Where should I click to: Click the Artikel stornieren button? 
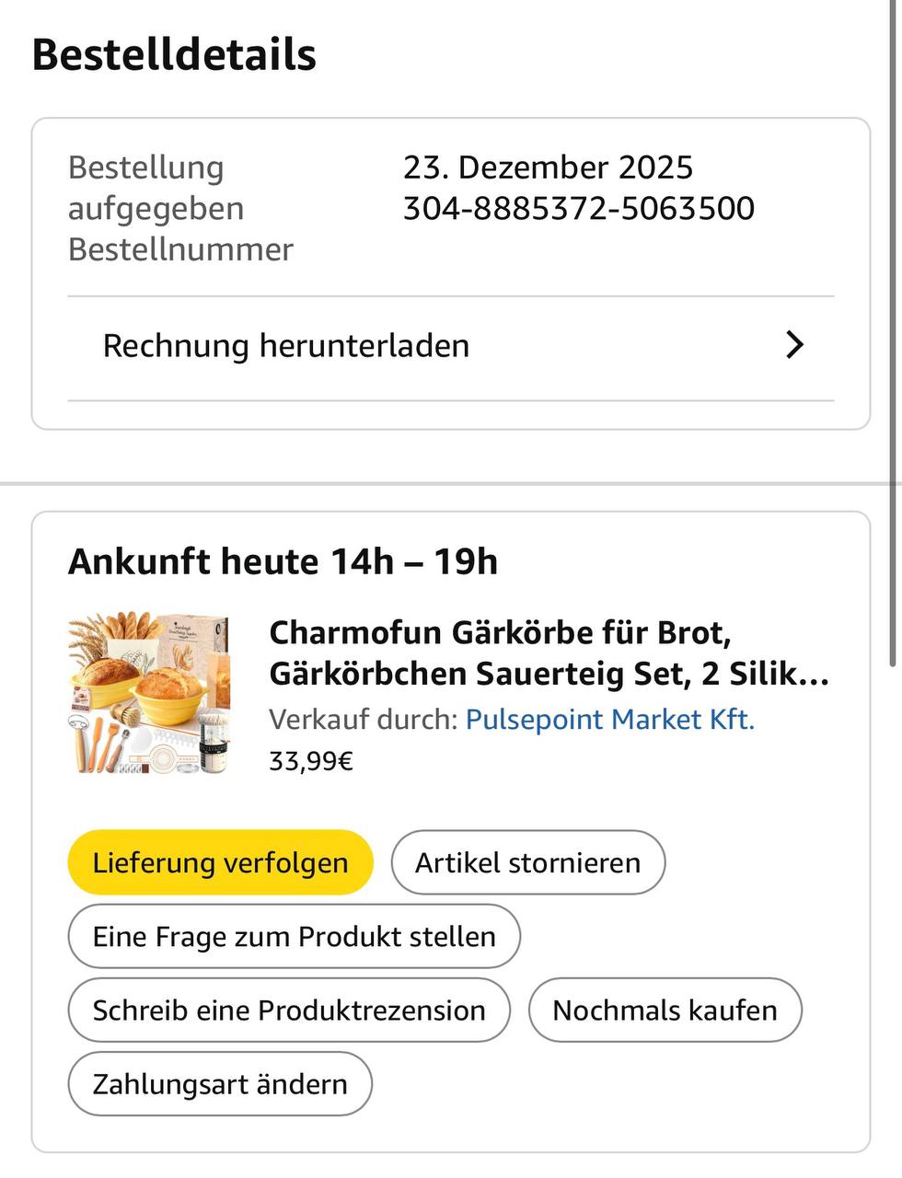pyautogui.click(x=527, y=863)
